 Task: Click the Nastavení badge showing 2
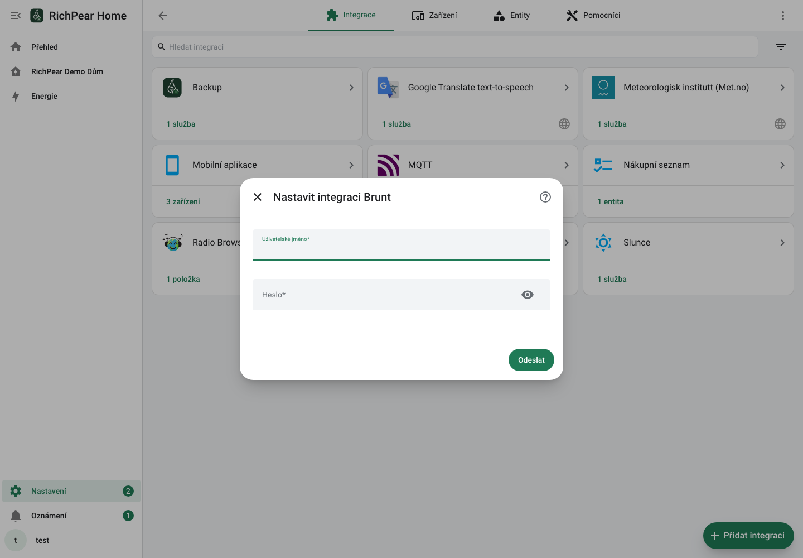(128, 491)
